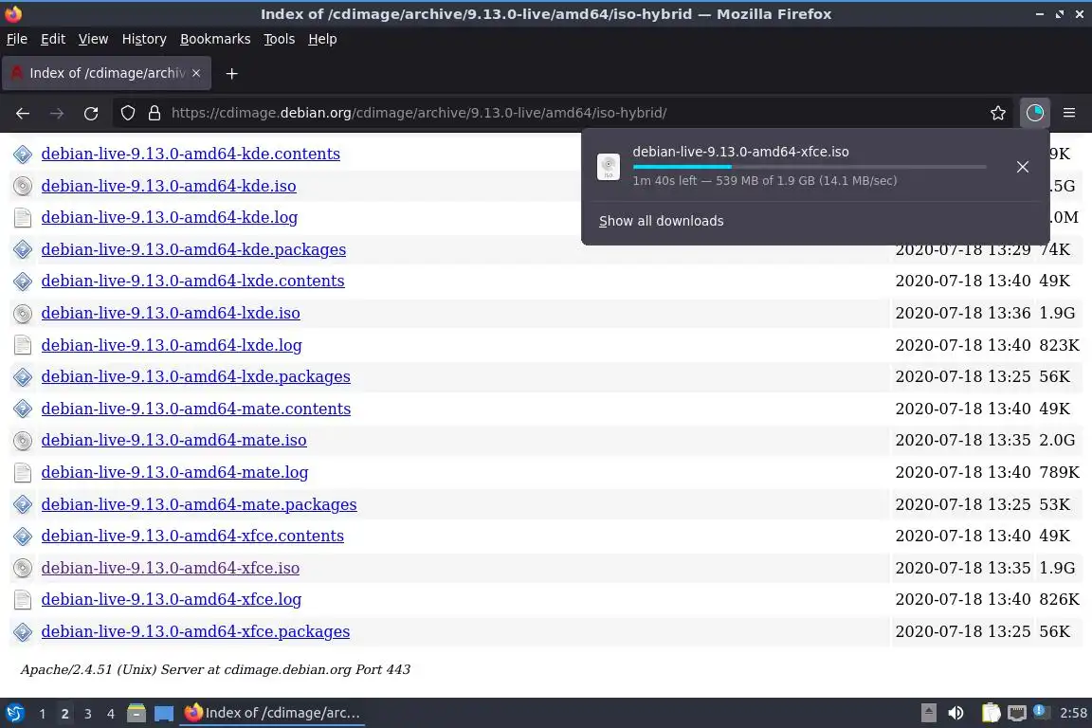The height and width of the screenshot is (728, 1092).
Task: Open debian-live-9.13.0-amd64-mate.log link
Action: (x=174, y=472)
